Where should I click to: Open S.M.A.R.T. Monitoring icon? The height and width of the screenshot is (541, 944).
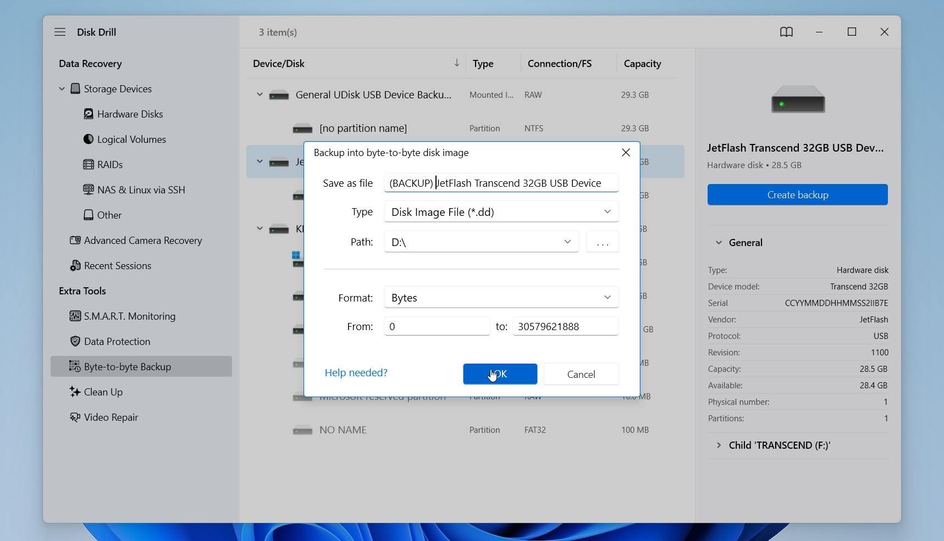point(75,316)
